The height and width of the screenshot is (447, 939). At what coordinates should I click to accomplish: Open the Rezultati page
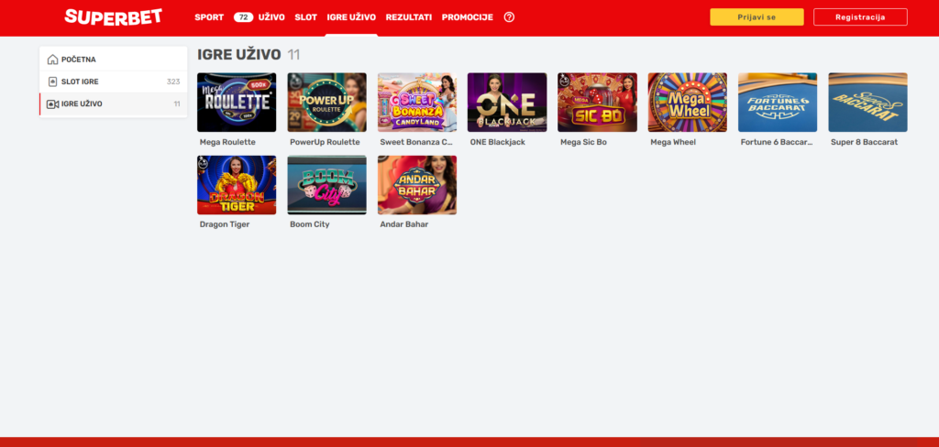(409, 17)
